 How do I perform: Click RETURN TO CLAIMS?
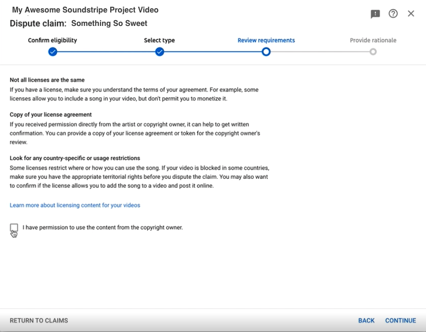click(39, 320)
